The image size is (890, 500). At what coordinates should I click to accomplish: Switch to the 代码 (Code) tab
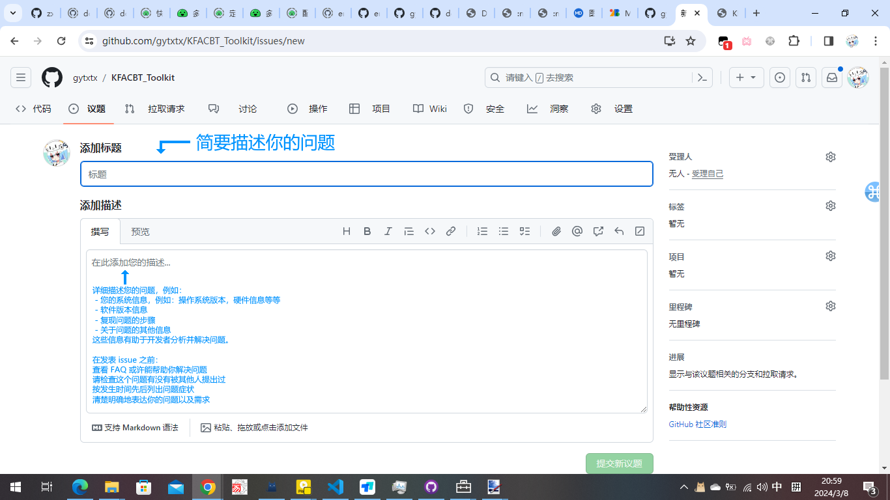[33, 109]
